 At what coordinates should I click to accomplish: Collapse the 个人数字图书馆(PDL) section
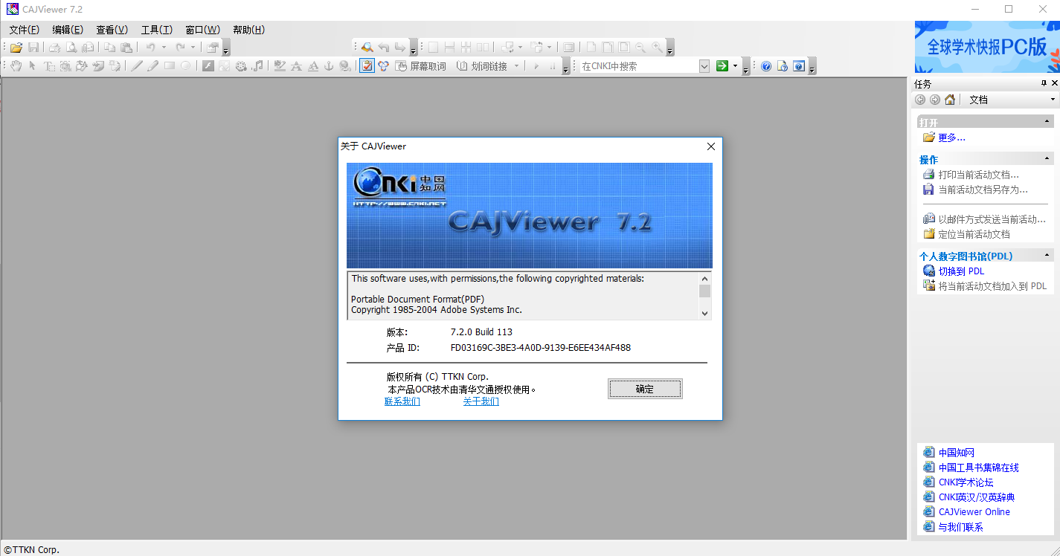(1047, 255)
